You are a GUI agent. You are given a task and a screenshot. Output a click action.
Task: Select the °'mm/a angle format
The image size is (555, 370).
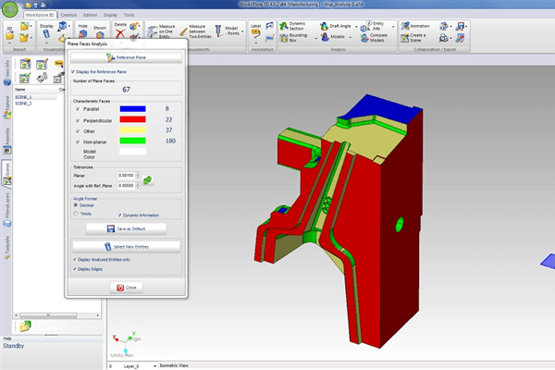(x=75, y=212)
